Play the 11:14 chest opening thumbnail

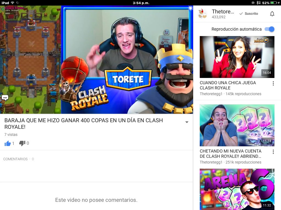[237, 125]
